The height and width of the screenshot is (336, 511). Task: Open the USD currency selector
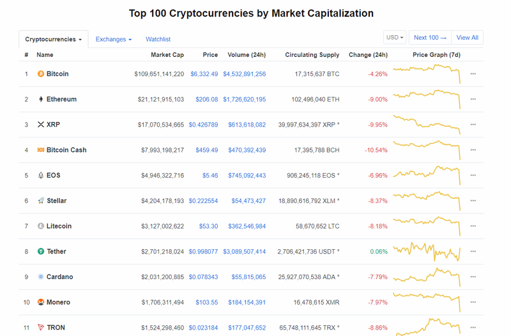pos(395,38)
